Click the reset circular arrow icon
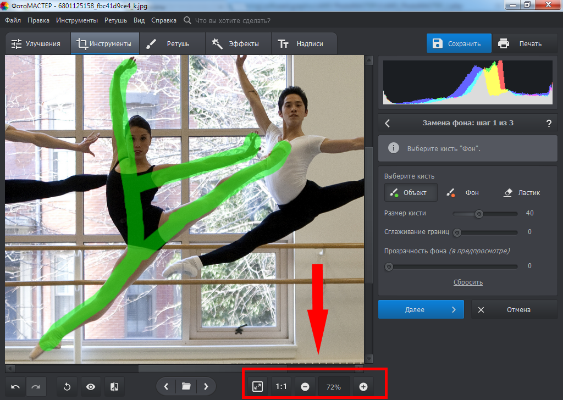The image size is (563, 400). (x=67, y=387)
